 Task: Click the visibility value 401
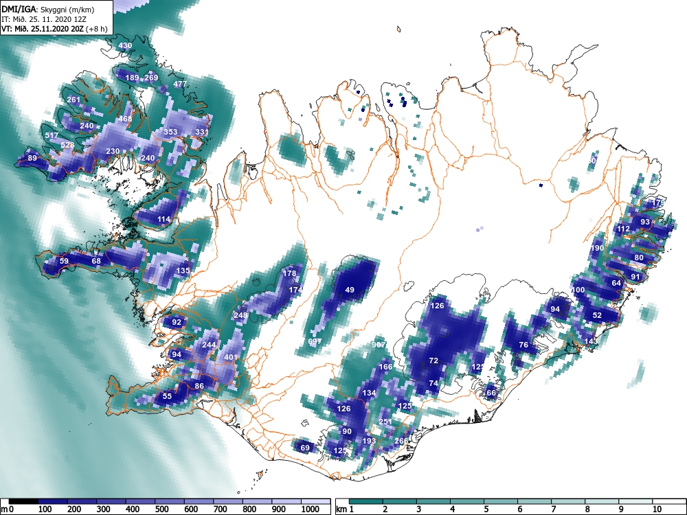click(230, 357)
